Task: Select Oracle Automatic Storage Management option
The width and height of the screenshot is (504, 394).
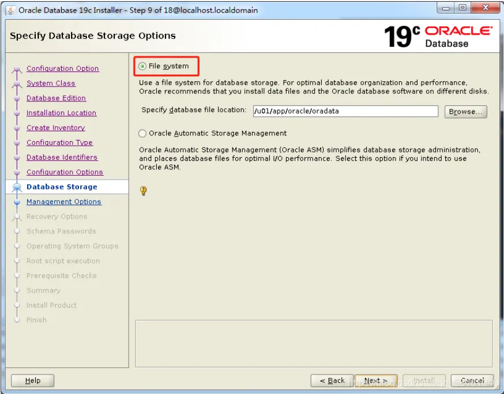Action: (142, 133)
